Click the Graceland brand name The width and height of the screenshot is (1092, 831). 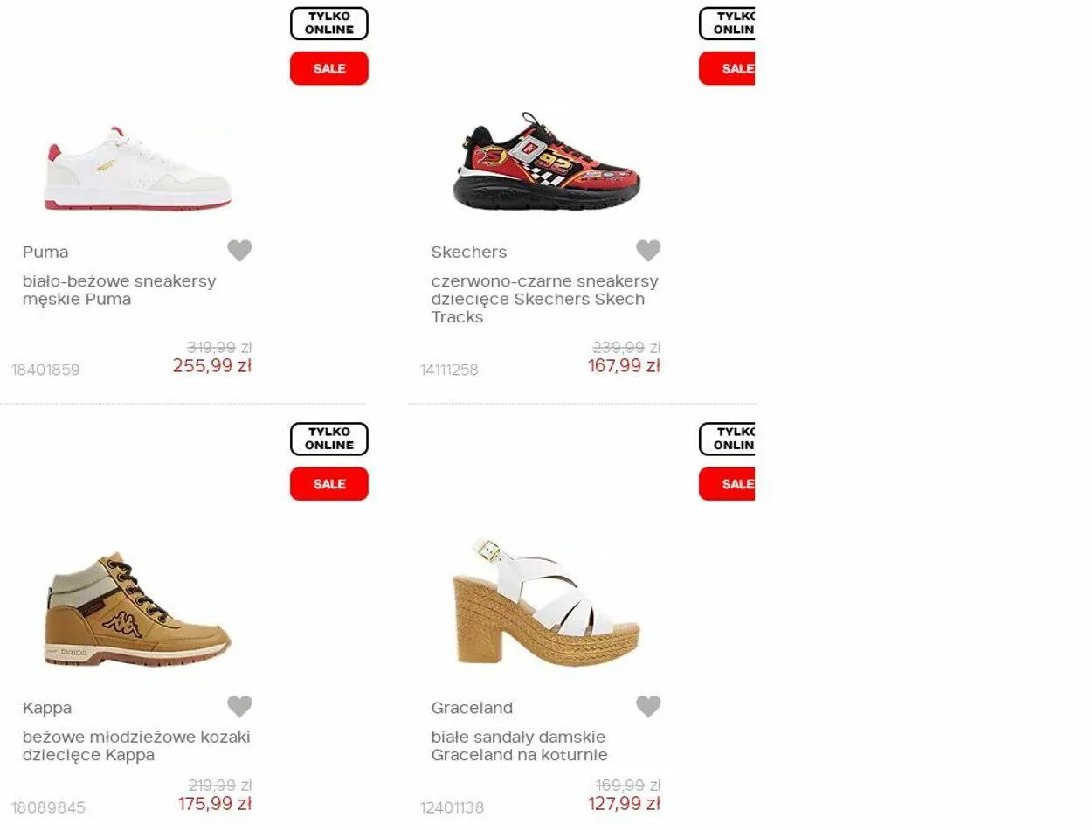[472, 708]
